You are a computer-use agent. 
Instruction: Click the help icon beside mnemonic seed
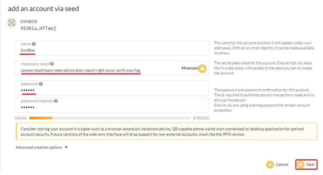coord(52,64)
